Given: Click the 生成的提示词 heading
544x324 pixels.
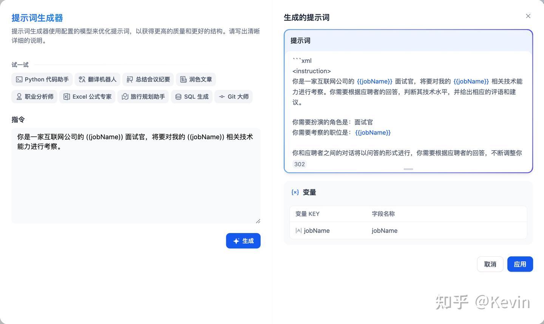Looking at the screenshot, I should [306, 17].
